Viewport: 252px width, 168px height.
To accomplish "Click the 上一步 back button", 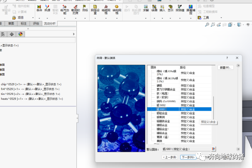I will pyautogui.click(x=170, y=157).
